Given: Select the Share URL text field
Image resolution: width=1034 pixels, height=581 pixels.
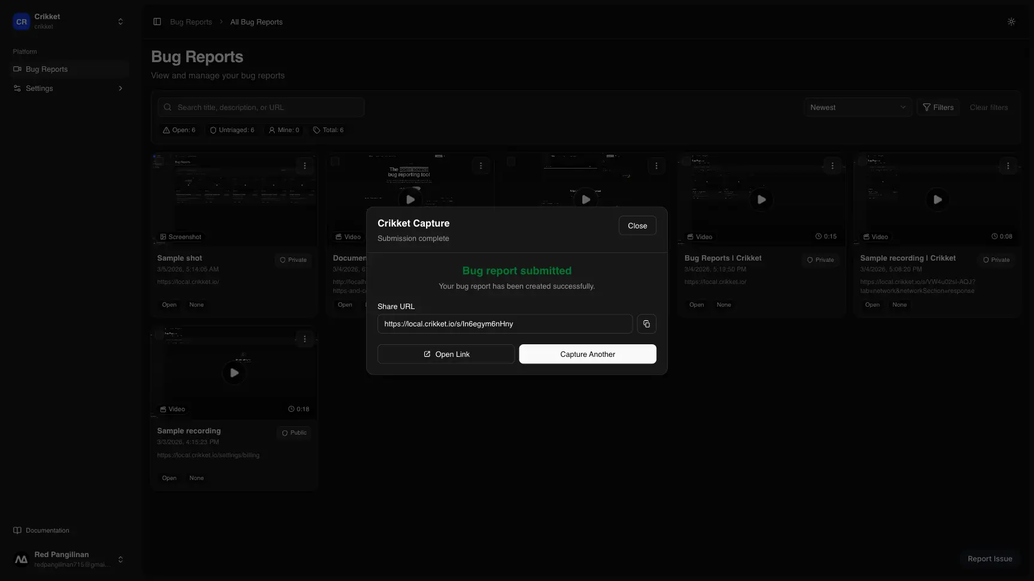Looking at the screenshot, I should click(x=505, y=324).
